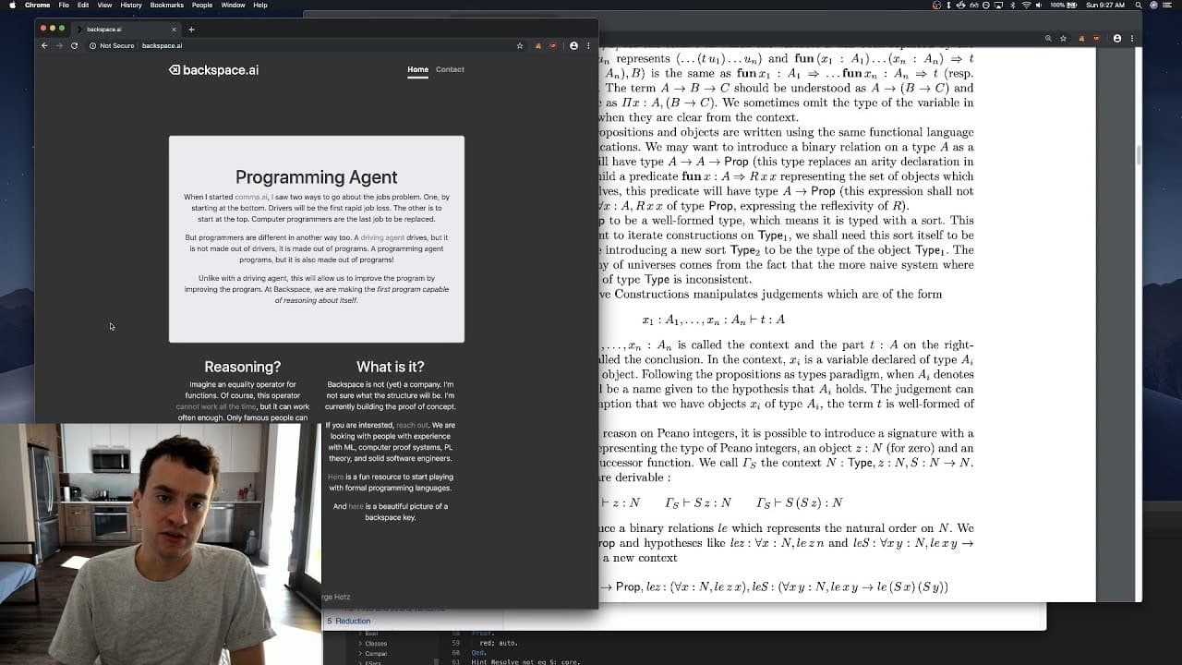The height and width of the screenshot is (665, 1182).
Task: Open the Help menu
Action: click(260, 6)
